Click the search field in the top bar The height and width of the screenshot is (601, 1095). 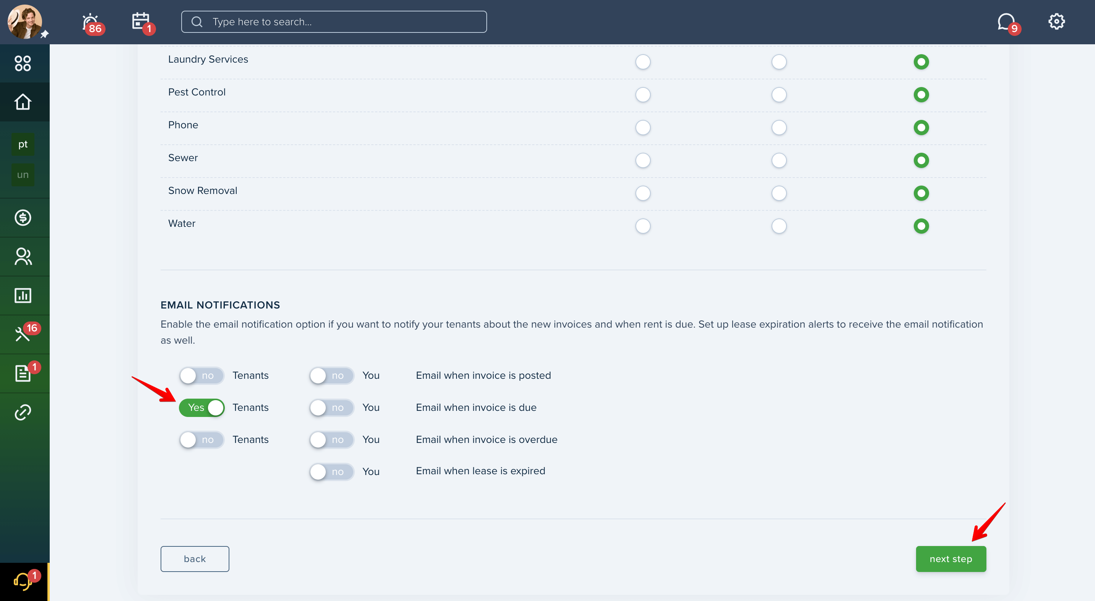click(334, 22)
